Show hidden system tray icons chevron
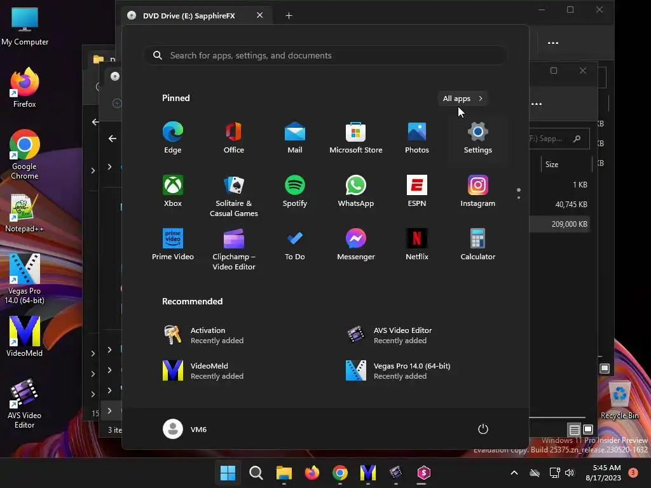The width and height of the screenshot is (651, 488). 514,473
